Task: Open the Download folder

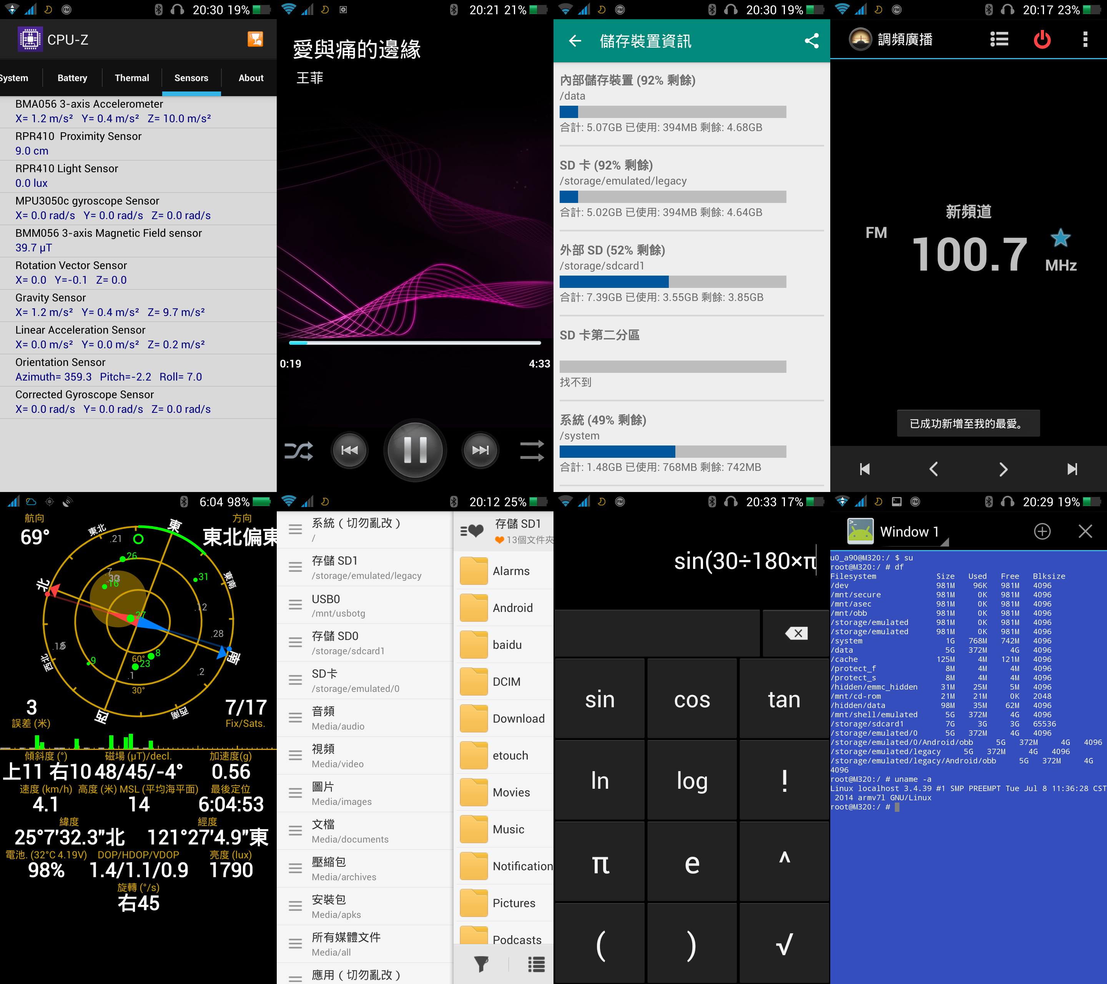Action: [x=504, y=719]
